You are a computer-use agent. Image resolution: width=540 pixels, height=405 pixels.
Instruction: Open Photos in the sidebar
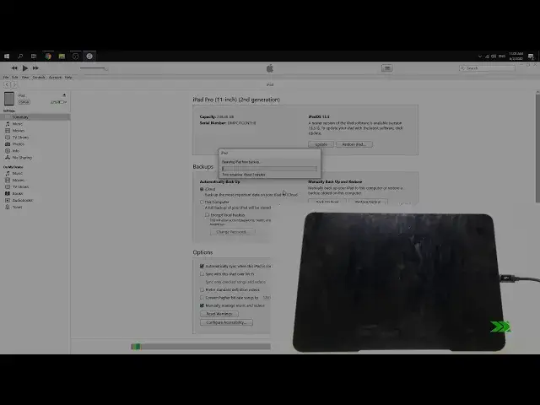[x=18, y=143]
